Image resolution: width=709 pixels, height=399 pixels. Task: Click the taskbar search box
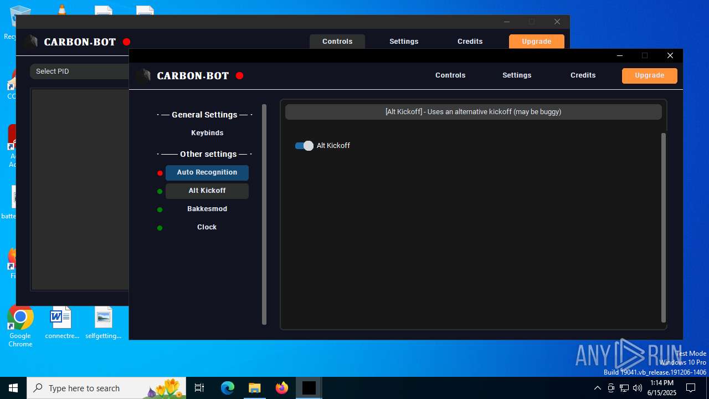106,388
